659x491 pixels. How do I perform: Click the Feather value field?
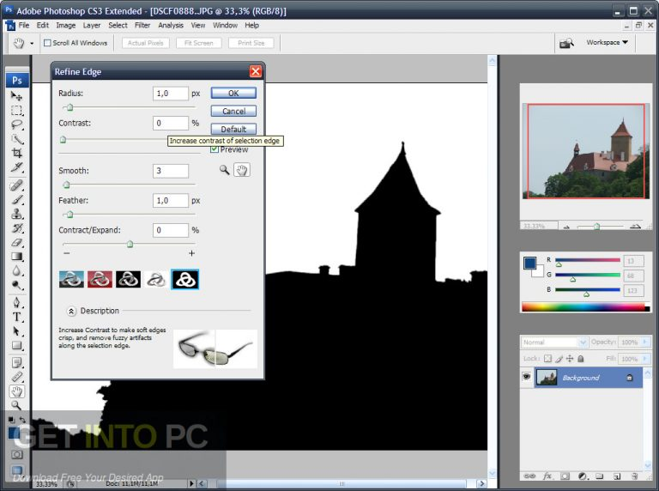click(x=171, y=201)
